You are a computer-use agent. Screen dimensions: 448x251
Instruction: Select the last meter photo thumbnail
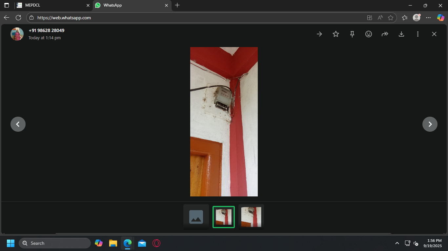251,217
